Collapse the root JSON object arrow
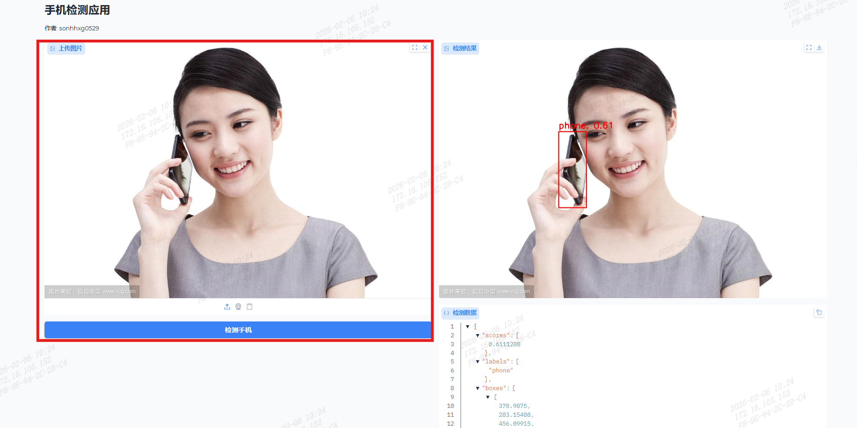This screenshot has width=857, height=428. click(468, 327)
